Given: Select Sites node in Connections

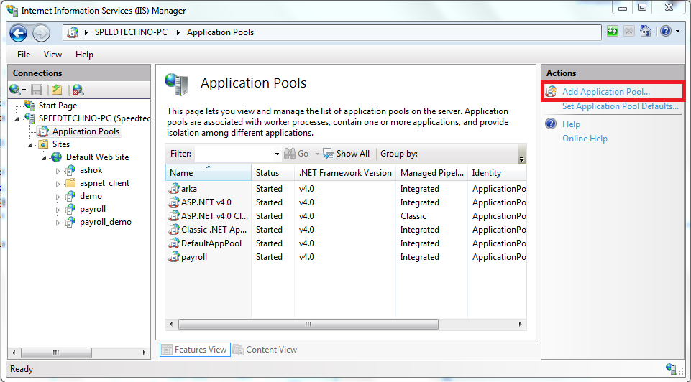Looking at the screenshot, I should click(61, 144).
